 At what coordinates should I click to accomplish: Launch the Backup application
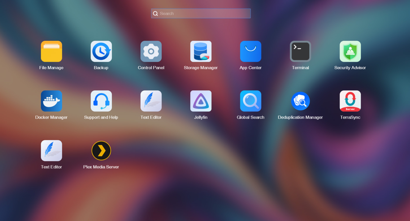point(101,51)
